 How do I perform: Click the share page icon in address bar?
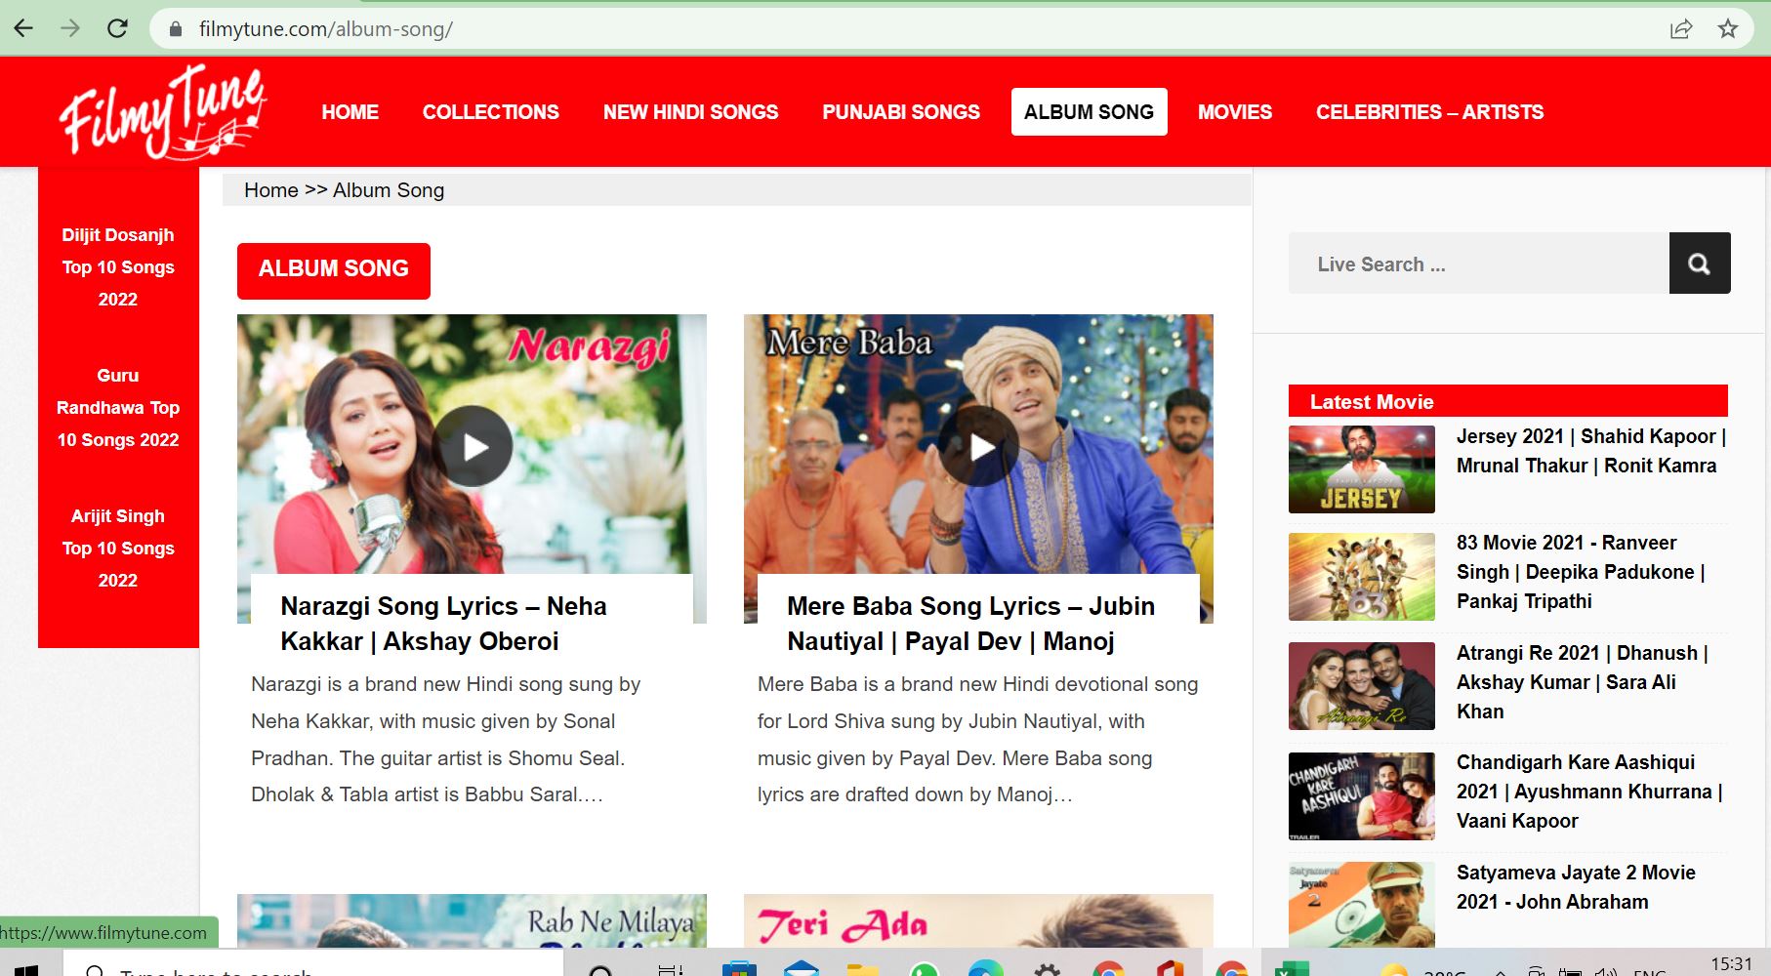point(1680,29)
